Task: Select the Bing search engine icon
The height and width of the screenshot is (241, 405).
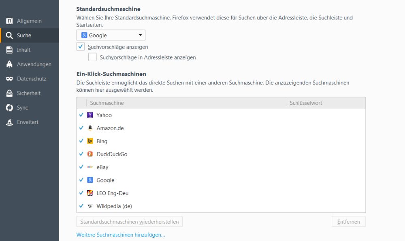Action: point(90,141)
